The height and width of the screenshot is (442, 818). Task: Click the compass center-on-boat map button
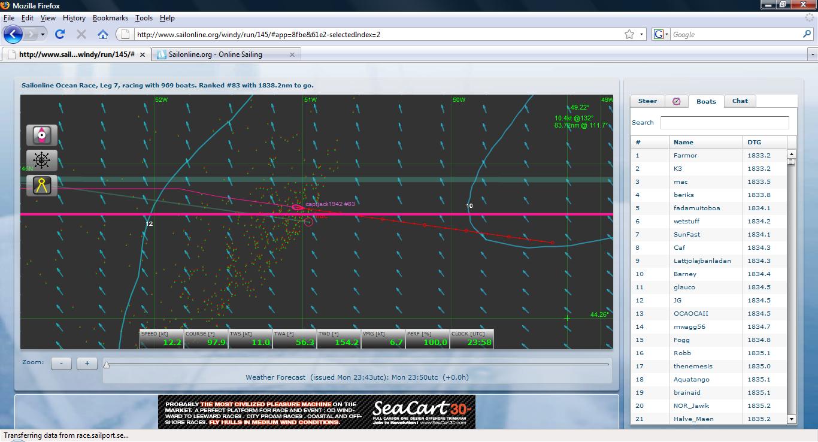[x=42, y=135]
